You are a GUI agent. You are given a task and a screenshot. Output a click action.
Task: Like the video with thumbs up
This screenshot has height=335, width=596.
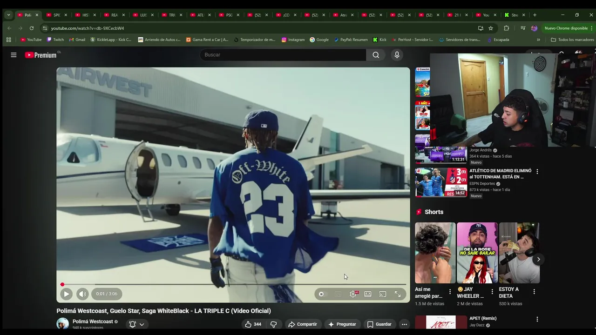[x=253, y=324]
